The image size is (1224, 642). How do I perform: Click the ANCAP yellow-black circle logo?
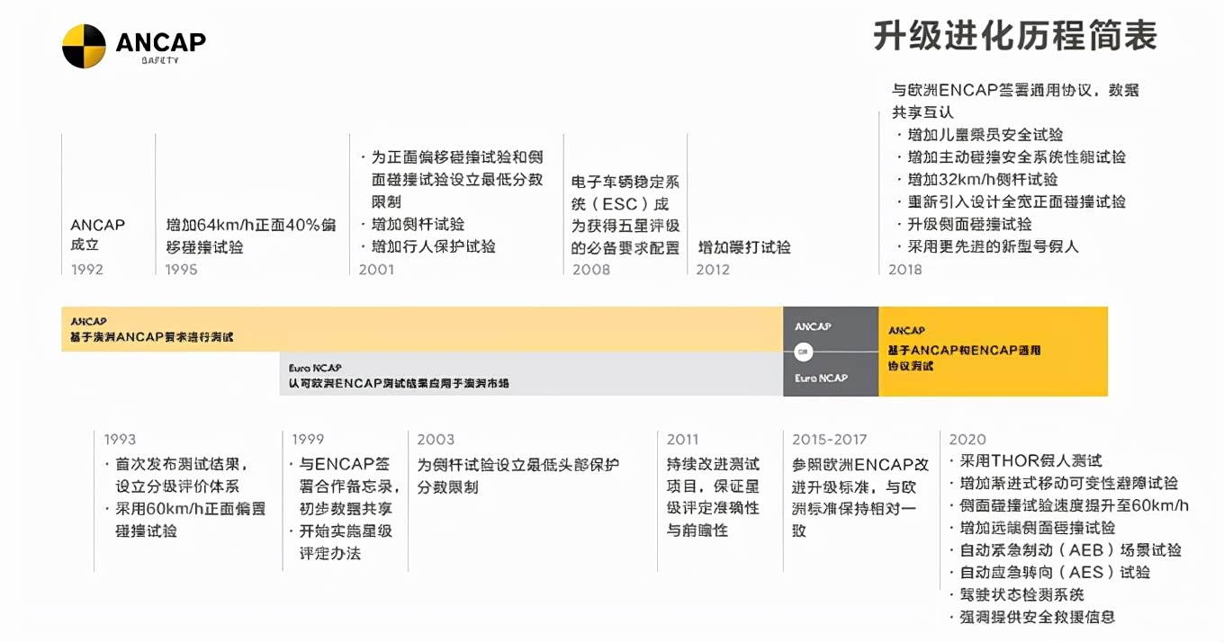click(x=84, y=46)
